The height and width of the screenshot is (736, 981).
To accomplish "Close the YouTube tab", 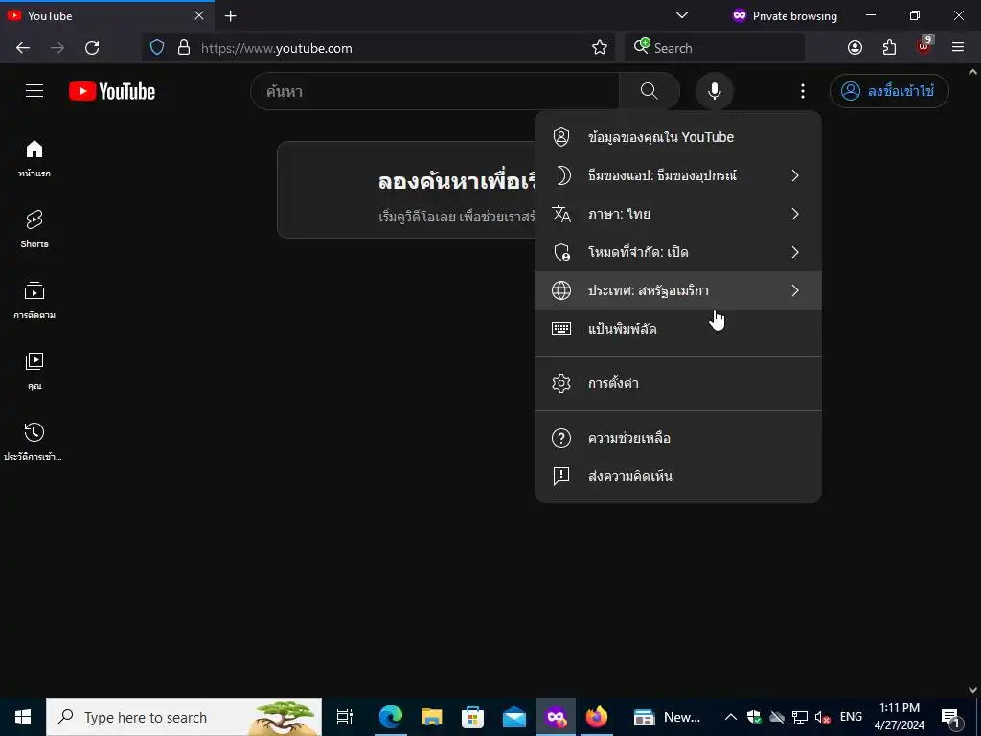I will pos(199,15).
